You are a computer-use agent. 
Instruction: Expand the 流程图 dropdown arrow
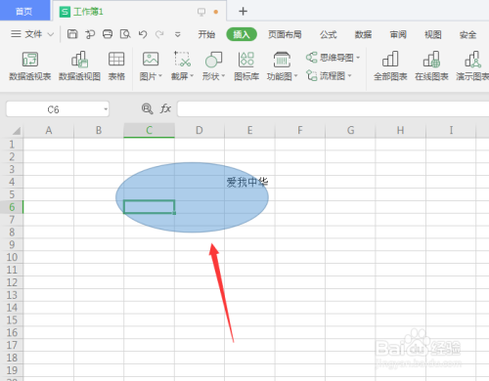349,76
